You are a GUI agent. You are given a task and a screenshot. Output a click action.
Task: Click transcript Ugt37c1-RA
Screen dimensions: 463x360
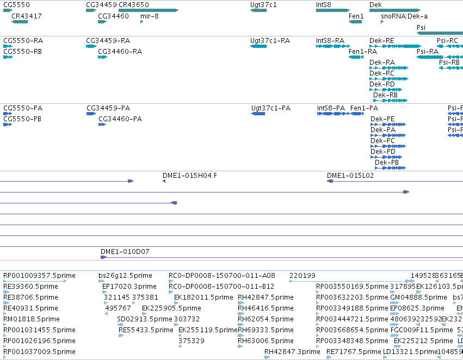pyautogui.click(x=258, y=46)
